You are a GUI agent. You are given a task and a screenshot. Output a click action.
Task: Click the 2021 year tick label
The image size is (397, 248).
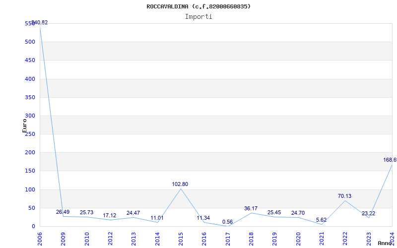click(322, 239)
